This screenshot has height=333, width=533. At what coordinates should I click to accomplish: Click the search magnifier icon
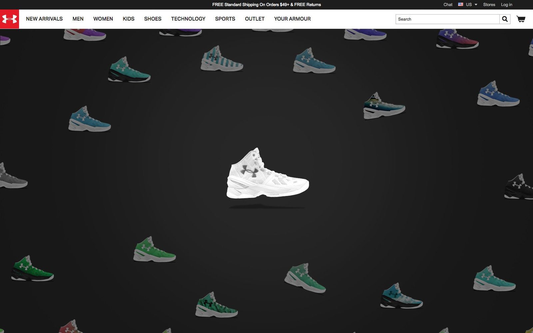505,19
